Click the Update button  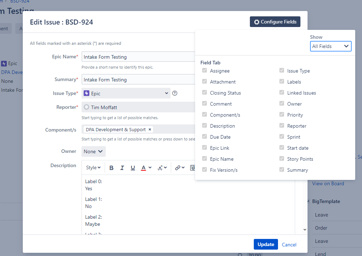(x=266, y=245)
